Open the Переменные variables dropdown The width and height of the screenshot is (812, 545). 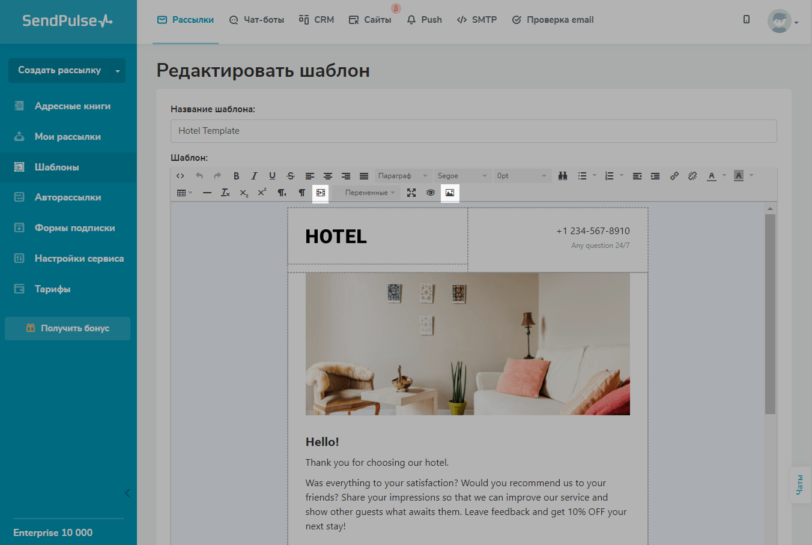[369, 193]
